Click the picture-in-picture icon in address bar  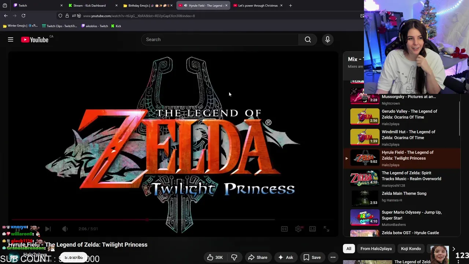click(x=362, y=16)
